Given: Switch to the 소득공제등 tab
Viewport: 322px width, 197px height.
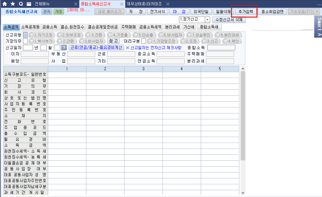Looking at the screenshot, I should [x=30, y=27].
